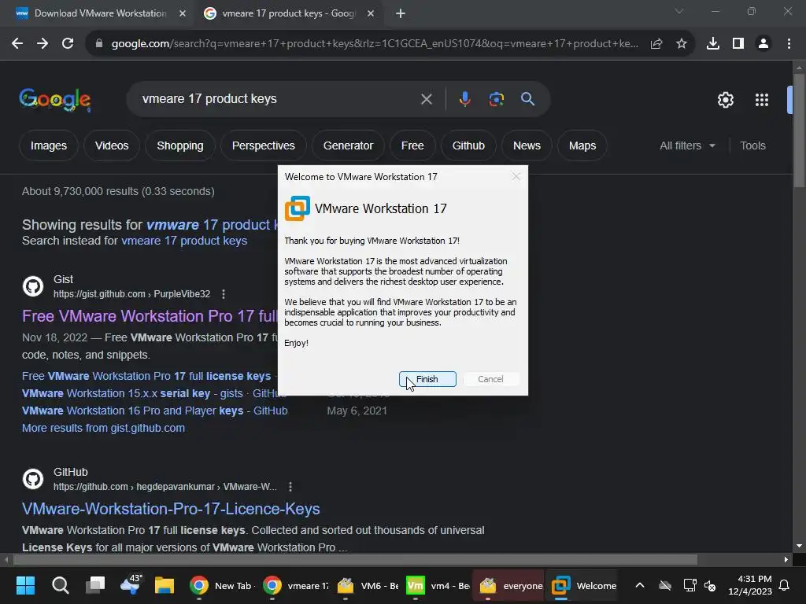This screenshot has height=604, width=806.
Task: Open Chrome profile icon
Action: point(763,44)
